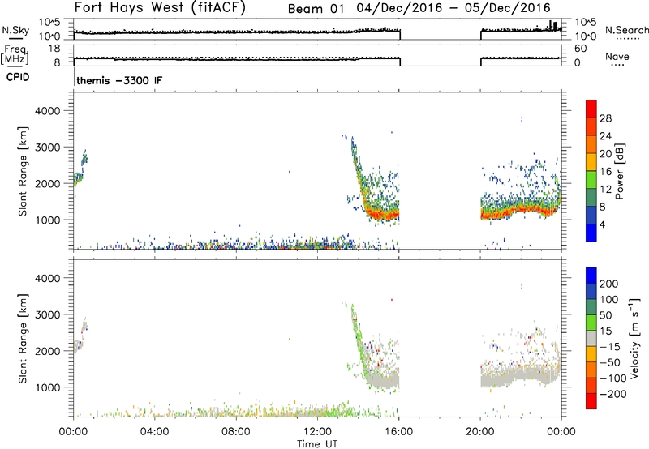This screenshot has width=649, height=449.
Task: Click the red top segment of the power colorbar
Action: click(x=591, y=109)
